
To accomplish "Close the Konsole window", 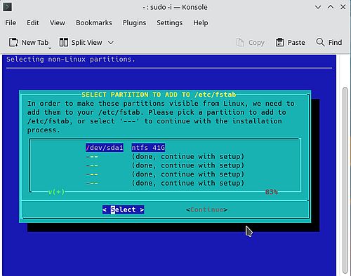I will pos(343,7).
